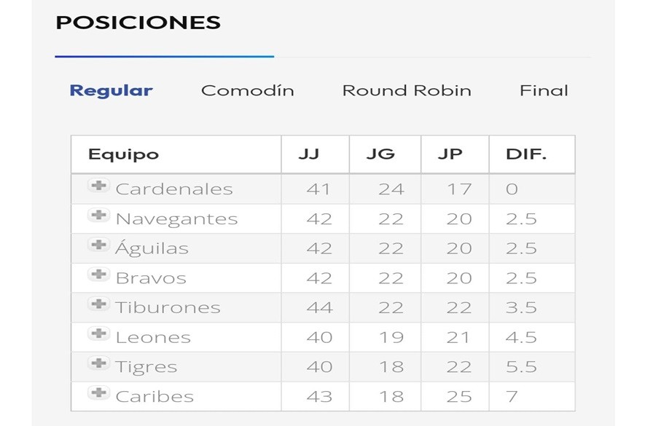Switch to the Final tab
Screen dimensions: 645x426
[544, 91]
